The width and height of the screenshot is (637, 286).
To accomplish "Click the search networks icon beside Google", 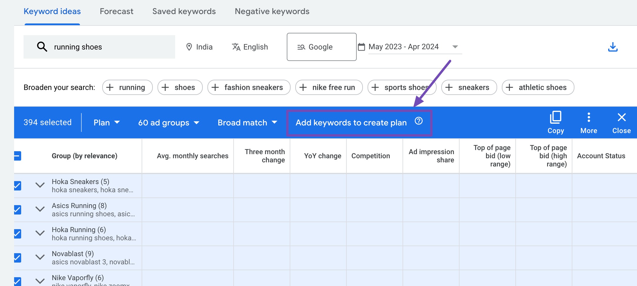I will pos(301,47).
